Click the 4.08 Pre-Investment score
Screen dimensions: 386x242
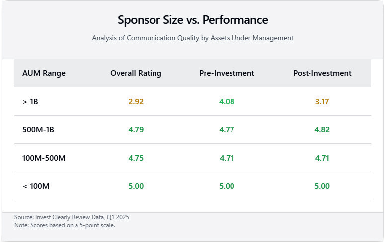click(x=227, y=102)
